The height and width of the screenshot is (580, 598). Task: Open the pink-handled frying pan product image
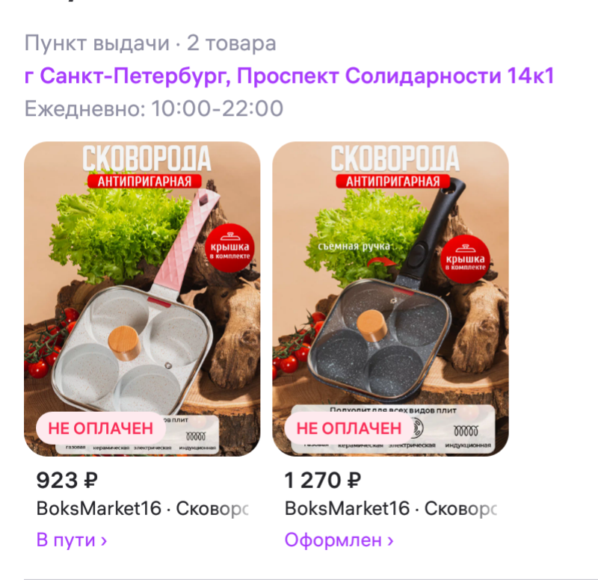click(x=142, y=298)
